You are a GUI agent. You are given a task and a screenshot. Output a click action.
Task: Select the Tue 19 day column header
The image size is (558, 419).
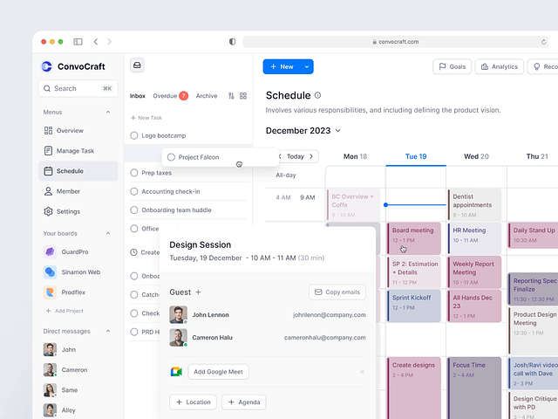point(416,156)
